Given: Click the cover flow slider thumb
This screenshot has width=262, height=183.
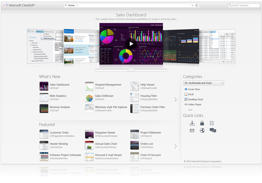Looking at the screenshot, I should (131, 70).
